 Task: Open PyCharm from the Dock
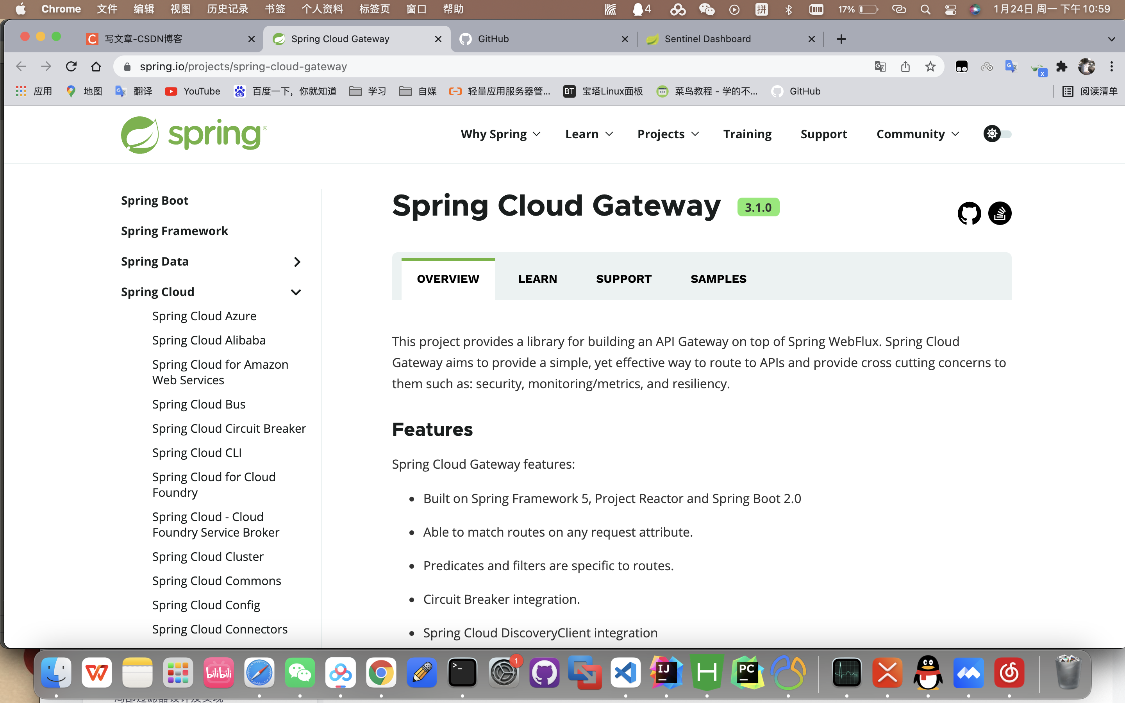748,672
